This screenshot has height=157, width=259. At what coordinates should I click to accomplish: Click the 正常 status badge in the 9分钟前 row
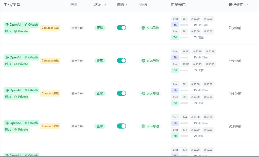point(100,126)
